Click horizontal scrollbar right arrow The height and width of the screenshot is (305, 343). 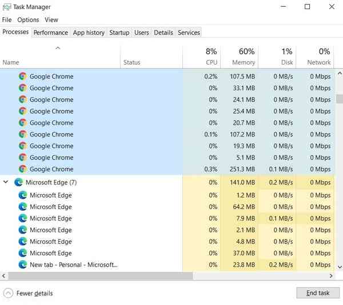click(331, 276)
